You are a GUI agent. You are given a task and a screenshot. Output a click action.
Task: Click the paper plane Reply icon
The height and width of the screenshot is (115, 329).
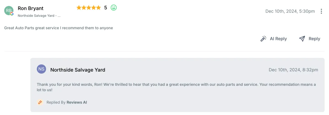302,39
